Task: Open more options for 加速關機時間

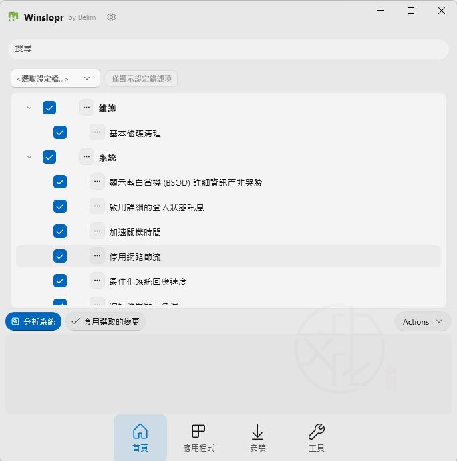Action: [x=97, y=231]
